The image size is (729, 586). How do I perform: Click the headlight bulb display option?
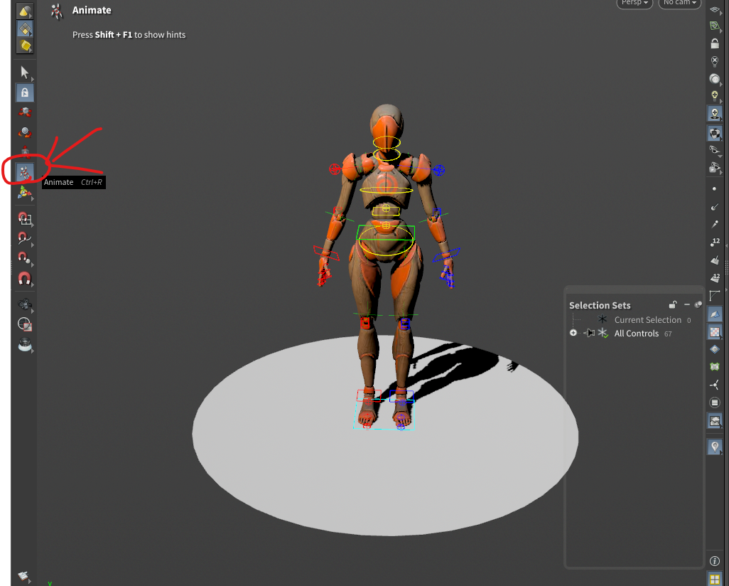click(715, 95)
